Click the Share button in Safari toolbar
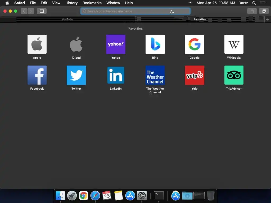The width and height of the screenshot is (271, 203). click(252, 11)
